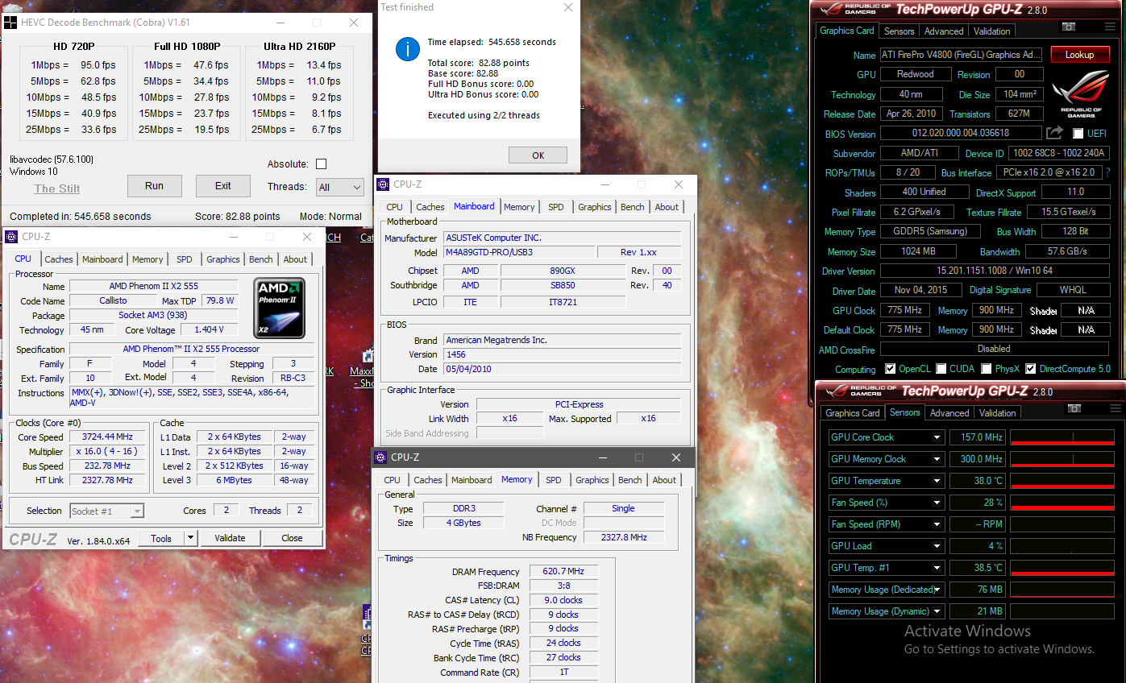Open The Stilt link in HEVC benchmark
The width and height of the screenshot is (1126, 683).
tap(57, 188)
